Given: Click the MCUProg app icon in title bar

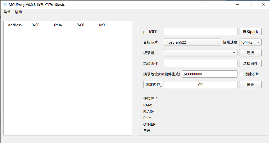Looking at the screenshot, I should click(x=5, y=4).
